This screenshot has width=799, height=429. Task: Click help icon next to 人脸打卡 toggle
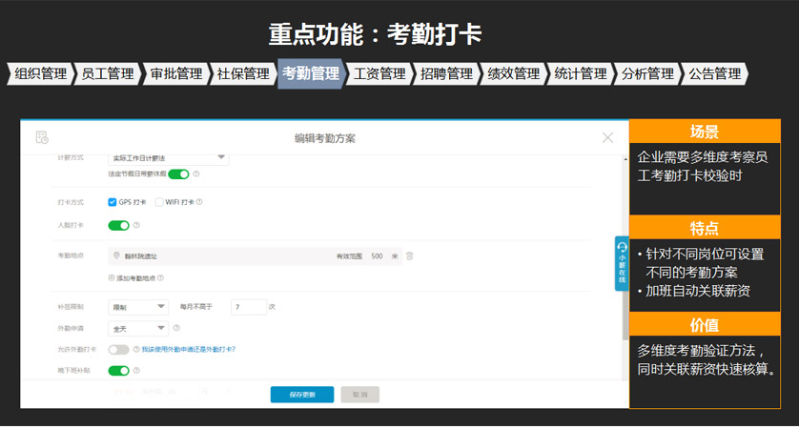pyautogui.click(x=136, y=226)
